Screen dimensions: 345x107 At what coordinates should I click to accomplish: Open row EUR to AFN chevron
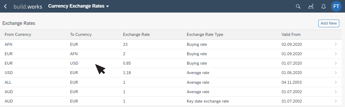click(x=336, y=54)
